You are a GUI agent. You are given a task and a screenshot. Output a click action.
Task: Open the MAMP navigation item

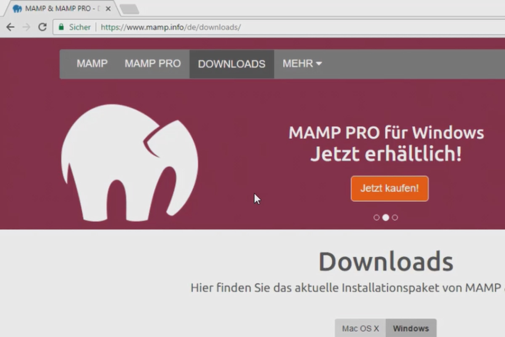(x=92, y=64)
